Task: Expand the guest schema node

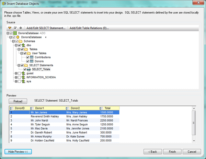Action: pos(16,73)
